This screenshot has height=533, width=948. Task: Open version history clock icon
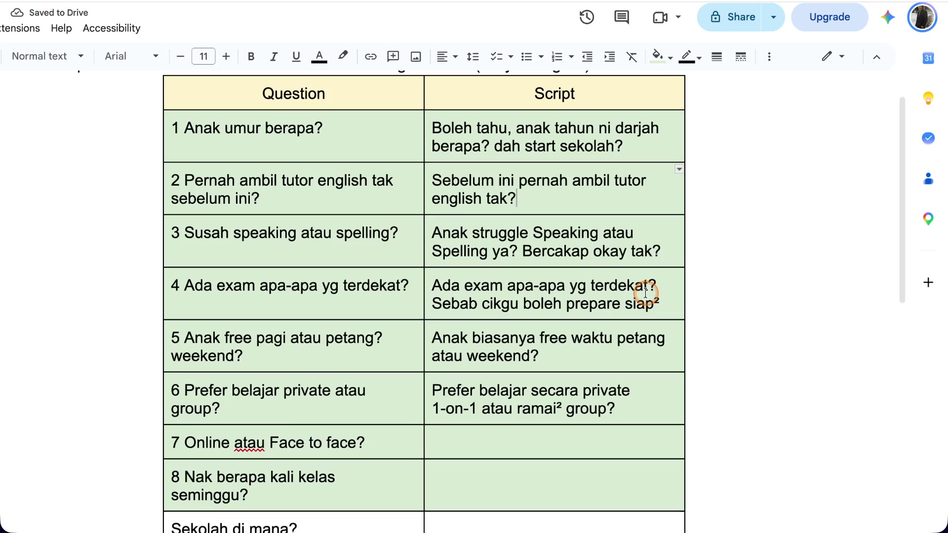coord(587,17)
